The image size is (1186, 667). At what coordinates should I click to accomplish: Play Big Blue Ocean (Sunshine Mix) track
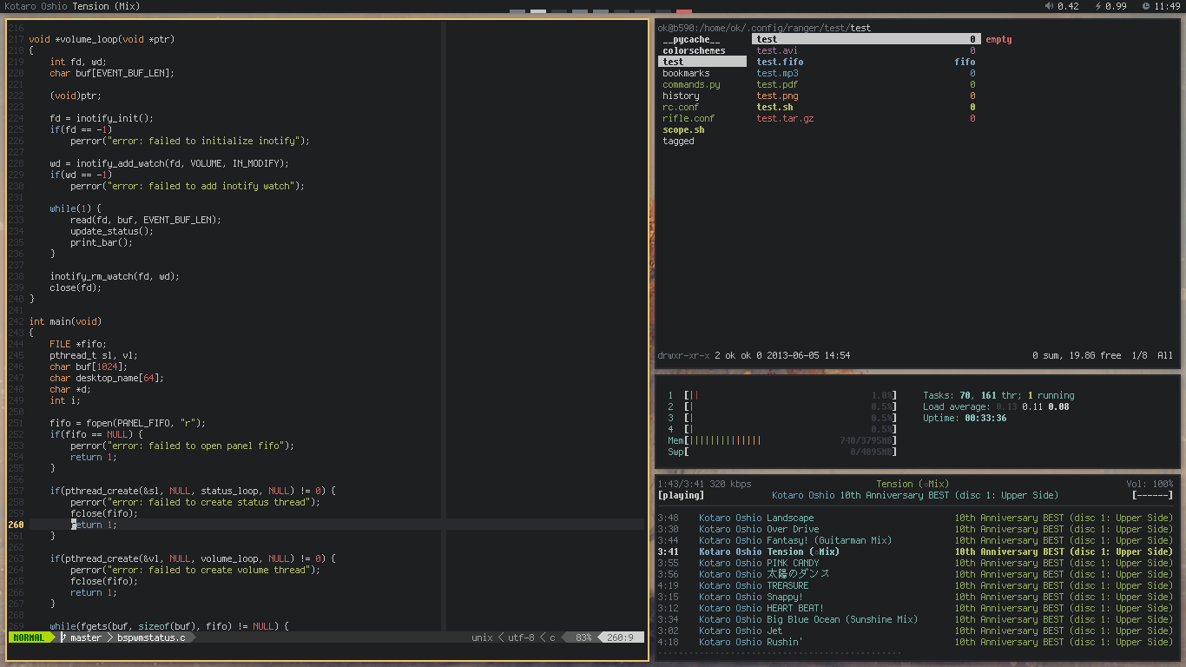841,619
